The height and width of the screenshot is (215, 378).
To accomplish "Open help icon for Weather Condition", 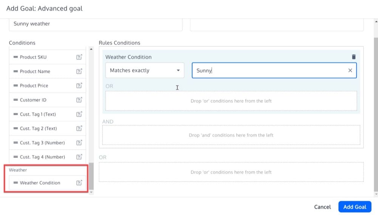I will (79, 183).
